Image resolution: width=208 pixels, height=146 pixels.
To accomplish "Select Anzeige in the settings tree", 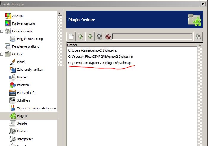I will [18, 16].
